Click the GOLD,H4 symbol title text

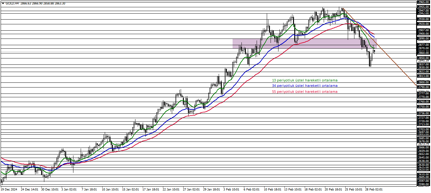click(12, 3)
